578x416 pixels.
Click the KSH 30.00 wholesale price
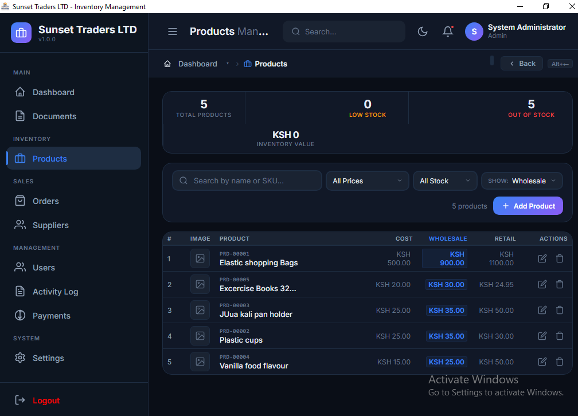click(x=446, y=284)
